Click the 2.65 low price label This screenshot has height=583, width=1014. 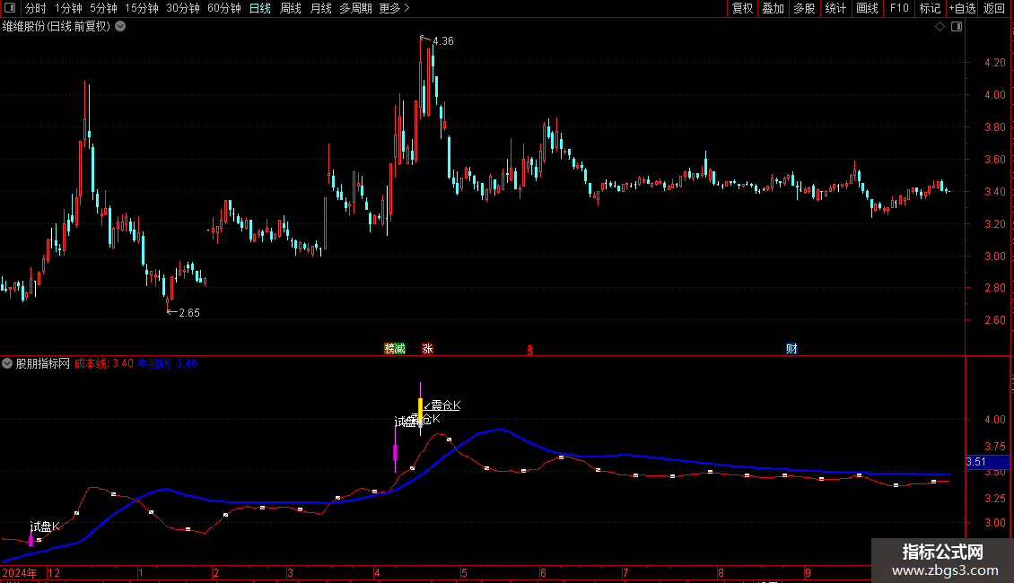[189, 313]
